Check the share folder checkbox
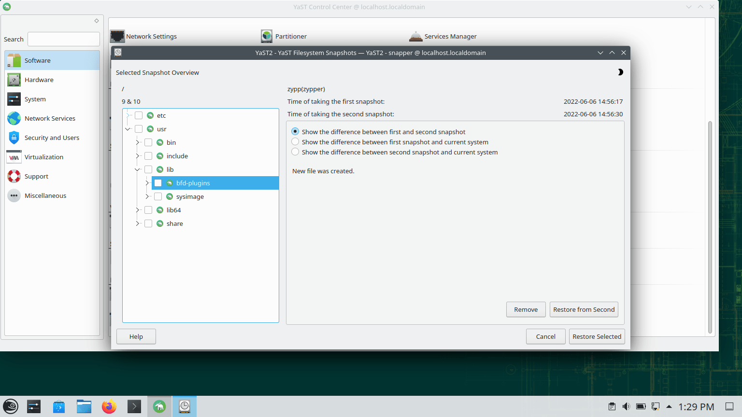 coord(148,223)
